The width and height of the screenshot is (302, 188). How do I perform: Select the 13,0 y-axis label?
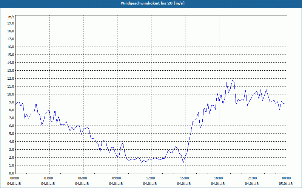(x=11, y=71)
